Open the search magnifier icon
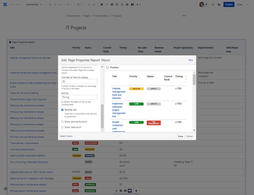 click(213, 5)
